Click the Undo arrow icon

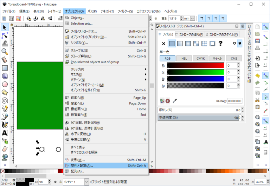point(257,75)
